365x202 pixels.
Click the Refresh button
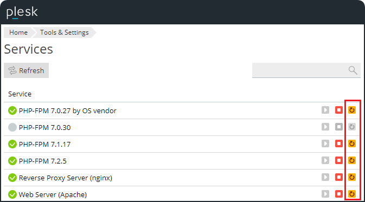27,70
